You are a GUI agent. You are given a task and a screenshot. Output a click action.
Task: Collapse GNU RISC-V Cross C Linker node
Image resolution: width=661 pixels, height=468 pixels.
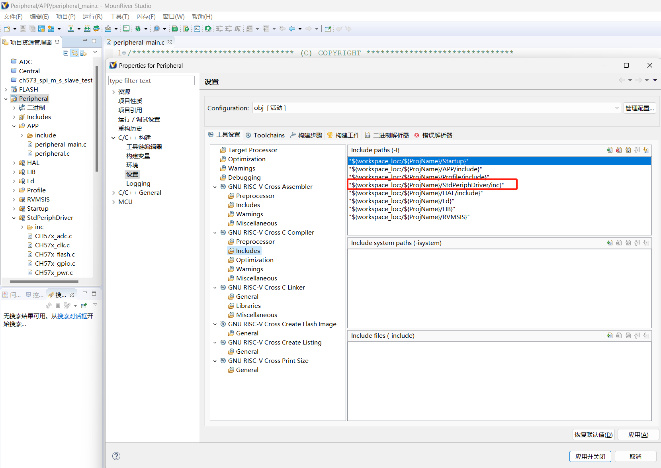(x=215, y=288)
